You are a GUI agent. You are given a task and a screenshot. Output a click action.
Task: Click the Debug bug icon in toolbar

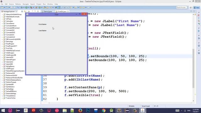pos(22,8)
